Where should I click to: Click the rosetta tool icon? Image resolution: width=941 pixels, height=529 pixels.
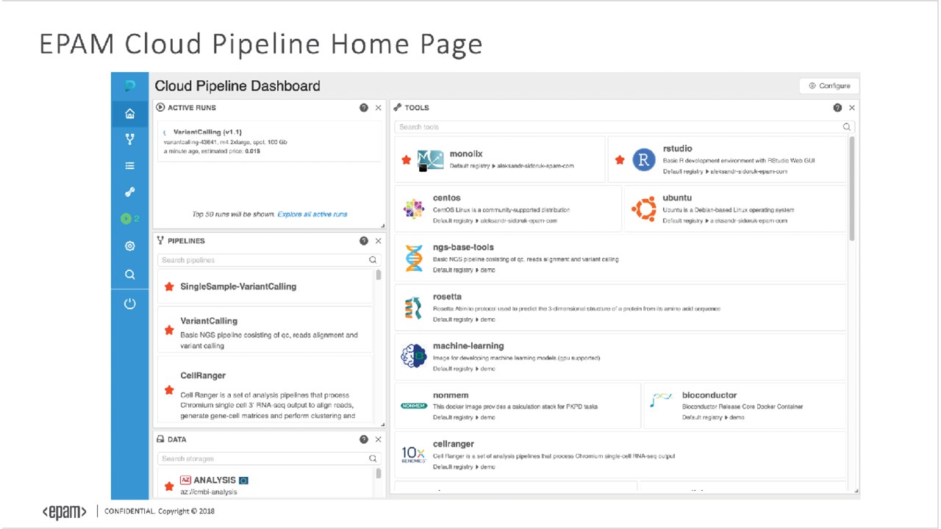pos(414,308)
